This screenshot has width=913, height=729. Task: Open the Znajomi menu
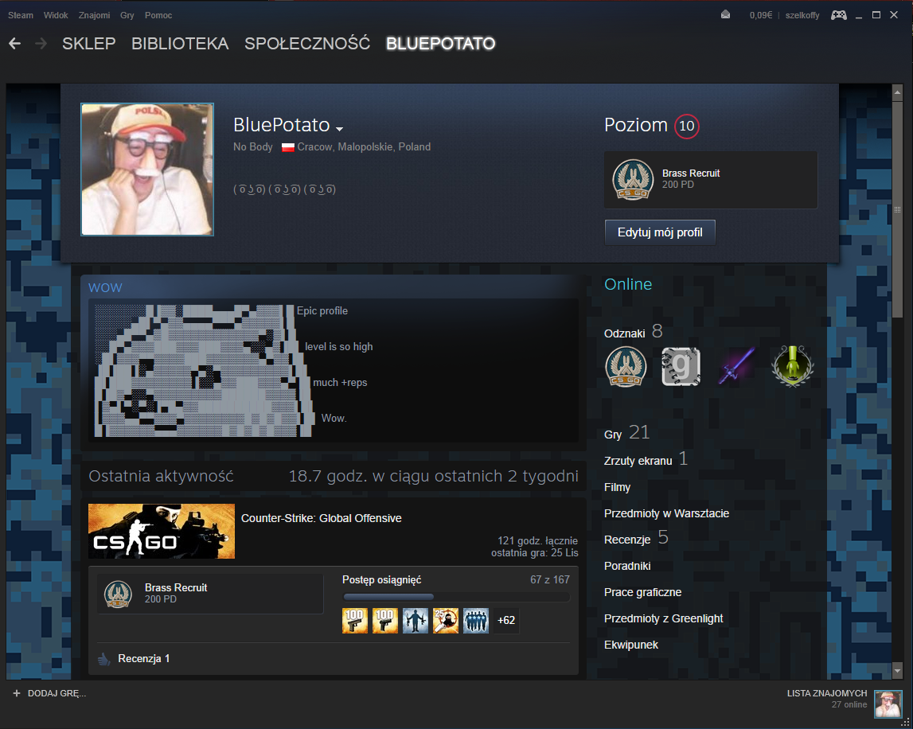[95, 15]
